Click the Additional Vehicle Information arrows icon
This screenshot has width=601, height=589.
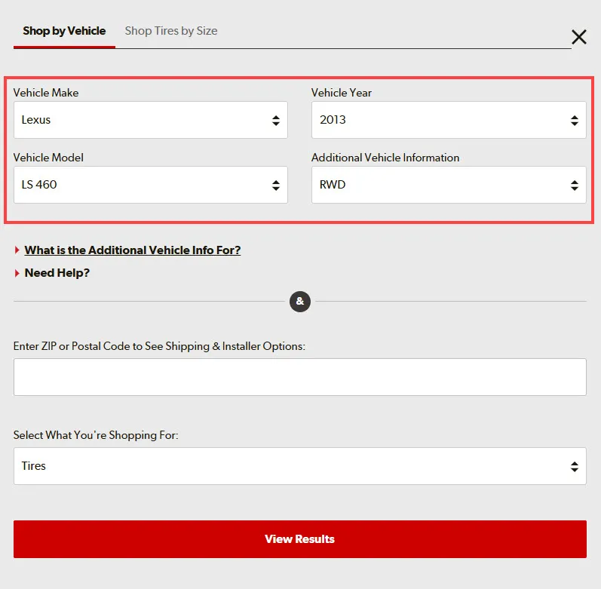point(574,186)
